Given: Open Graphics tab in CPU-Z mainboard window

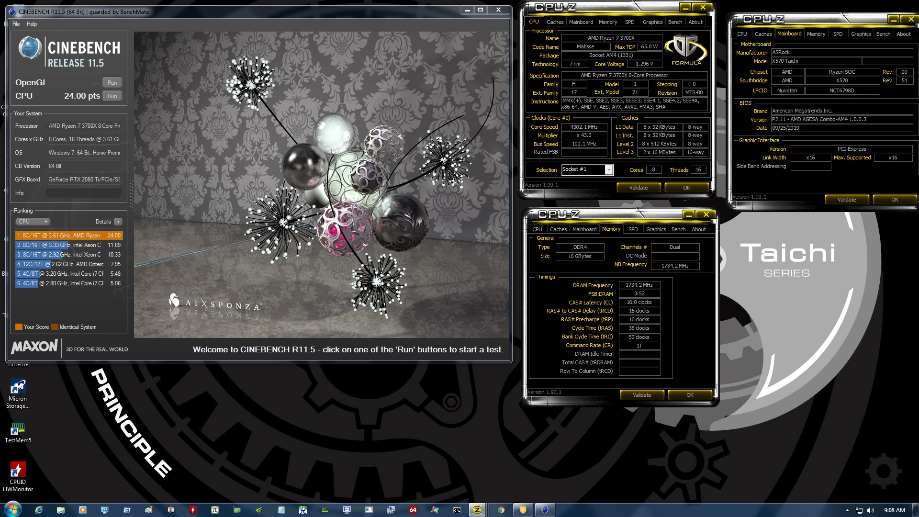Looking at the screenshot, I should pos(861,34).
